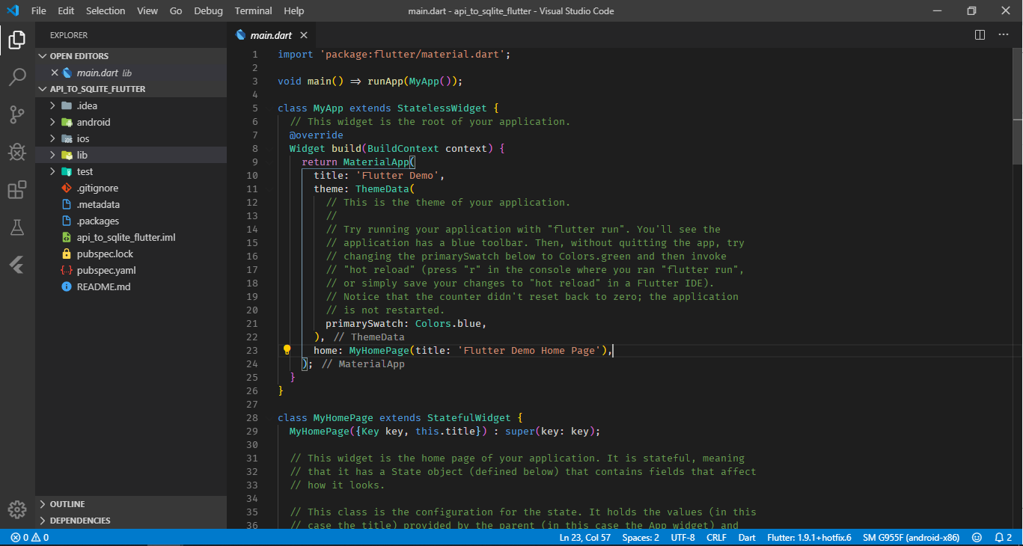Open the Manage settings gear
This screenshot has height=546, width=1023.
(x=17, y=509)
